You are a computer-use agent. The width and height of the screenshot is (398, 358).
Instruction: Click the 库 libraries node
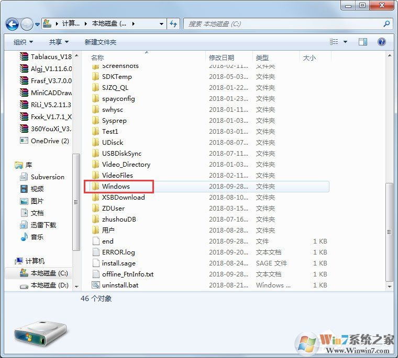23,165
